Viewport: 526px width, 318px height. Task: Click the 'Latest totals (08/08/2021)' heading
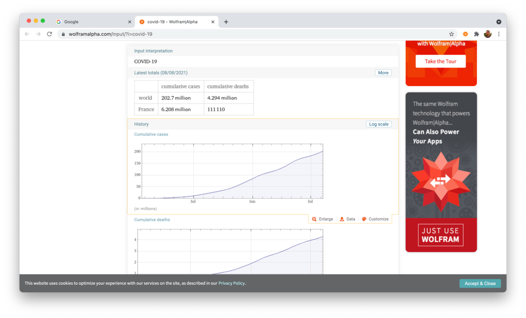coord(161,73)
